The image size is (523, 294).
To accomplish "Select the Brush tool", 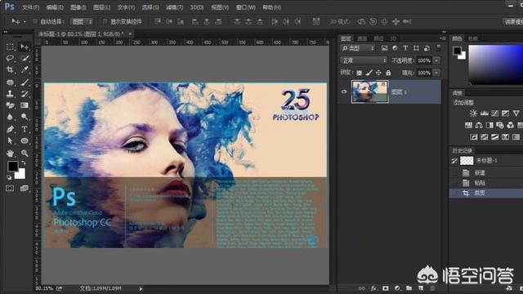I will tap(25, 82).
